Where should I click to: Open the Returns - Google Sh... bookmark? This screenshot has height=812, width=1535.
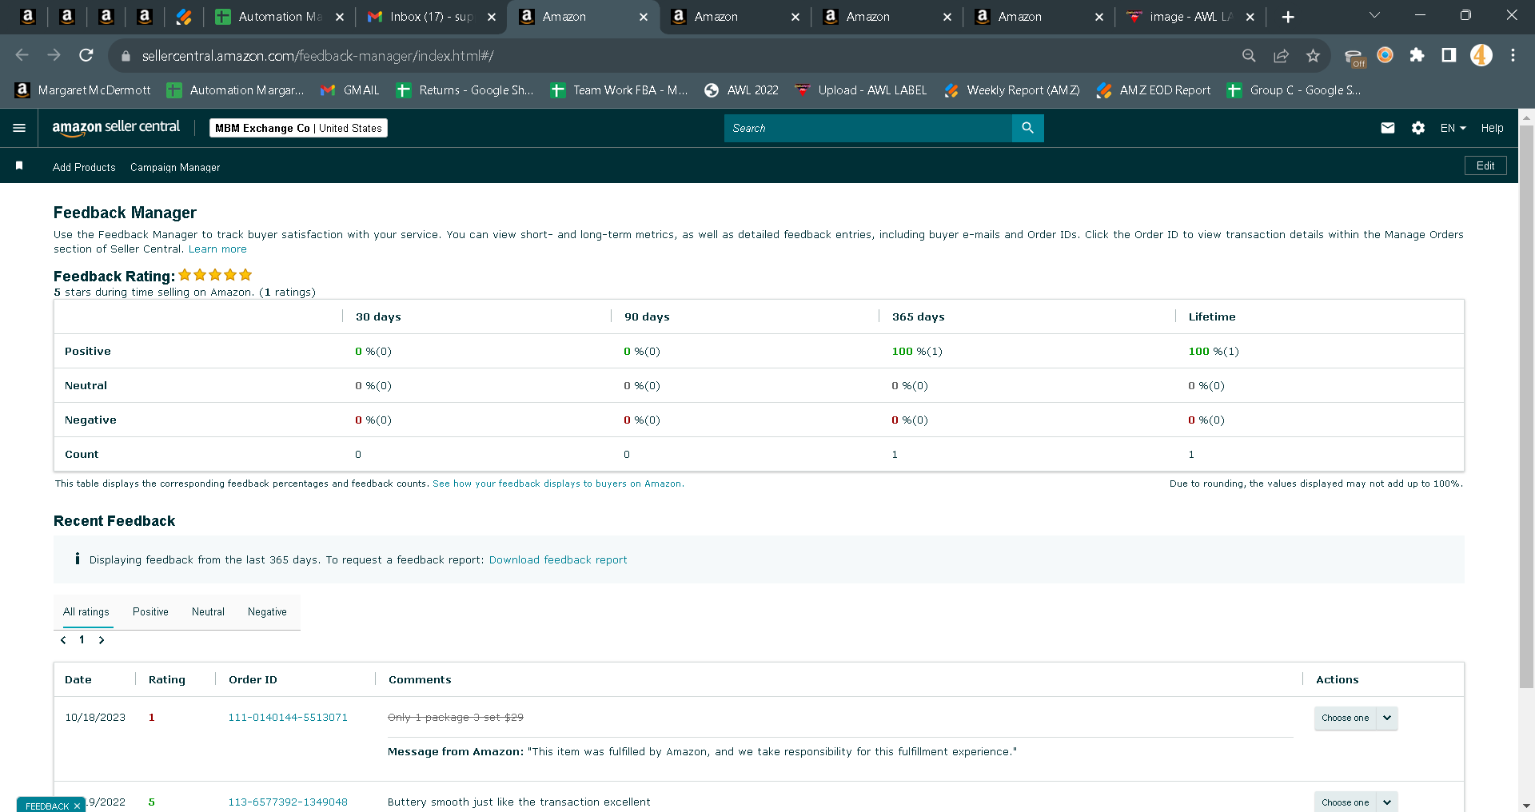(465, 90)
